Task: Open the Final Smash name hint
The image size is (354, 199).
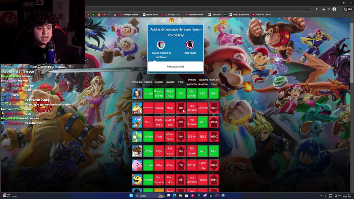Action: (x=161, y=45)
